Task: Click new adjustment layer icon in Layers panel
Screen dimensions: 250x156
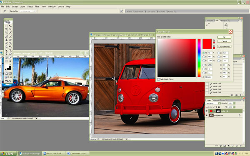Action: point(229,146)
